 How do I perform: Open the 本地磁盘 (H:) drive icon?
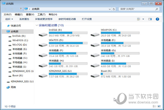click(43, 66)
